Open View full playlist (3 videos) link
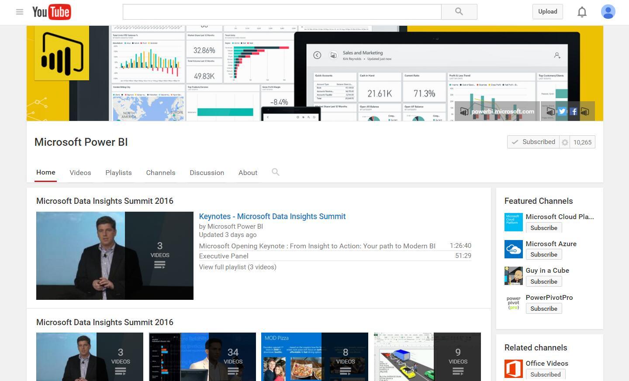This screenshot has height=381, width=629. coord(237,267)
